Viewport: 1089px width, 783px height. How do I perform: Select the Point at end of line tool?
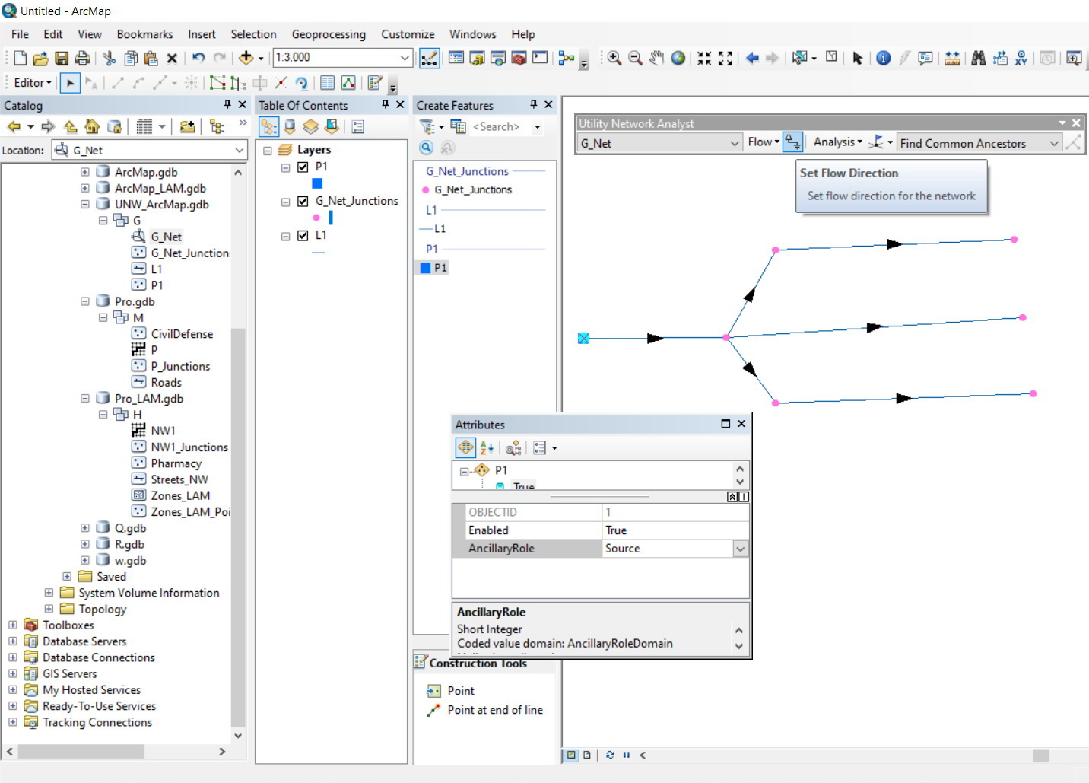point(494,710)
